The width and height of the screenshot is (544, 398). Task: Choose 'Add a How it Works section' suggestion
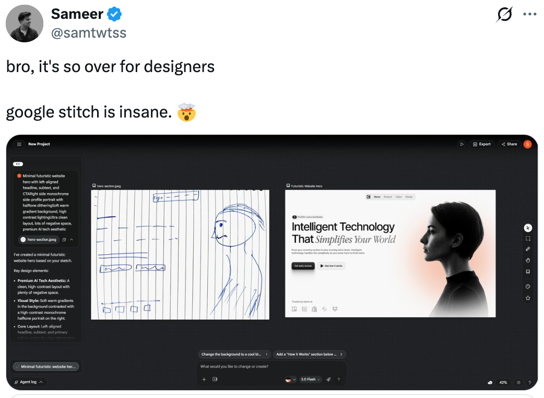click(309, 354)
